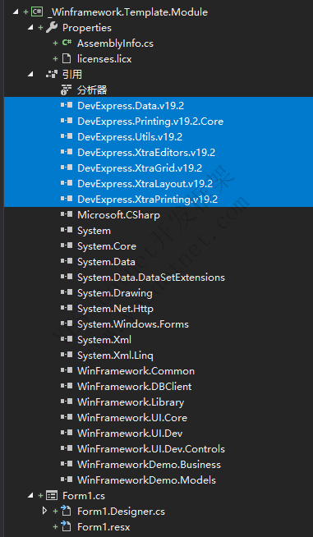Select the System.Drawing reference
The image size is (313, 537).
[114, 293]
